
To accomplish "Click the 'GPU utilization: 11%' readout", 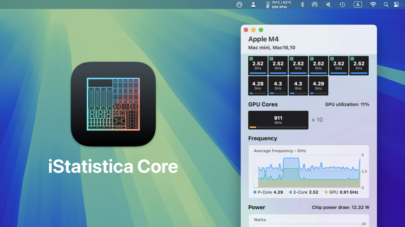I will click(347, 104).
